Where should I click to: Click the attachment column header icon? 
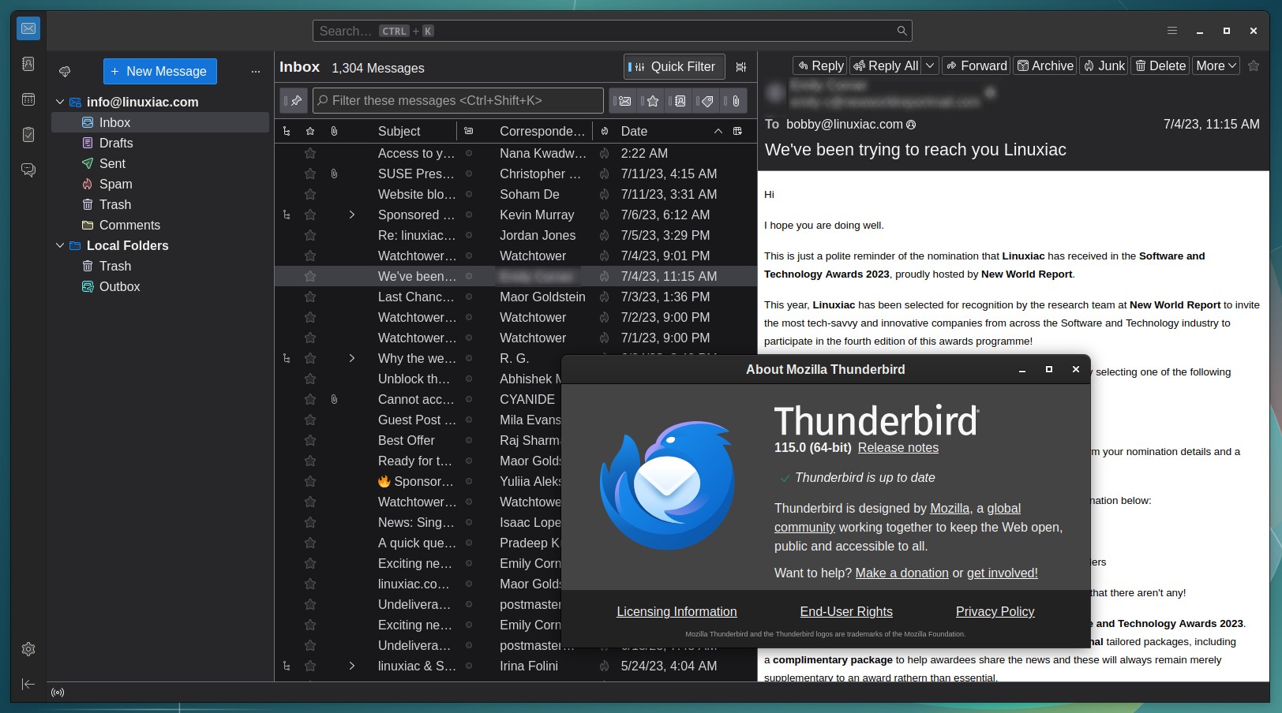pos(334,131)
